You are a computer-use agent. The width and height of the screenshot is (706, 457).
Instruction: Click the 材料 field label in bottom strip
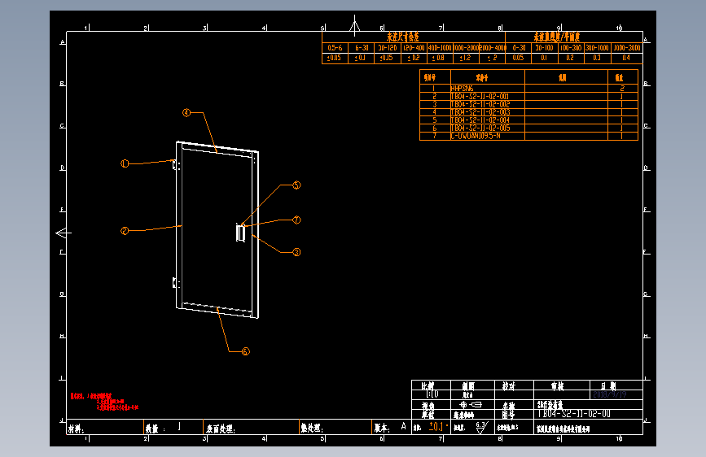tap(76, 429)
